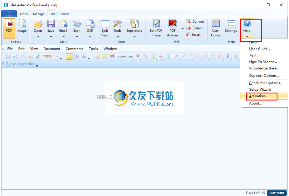289x196 pixels.
Task: Expand the Separators dropdown arrow
Action: (x=134, y=37)
